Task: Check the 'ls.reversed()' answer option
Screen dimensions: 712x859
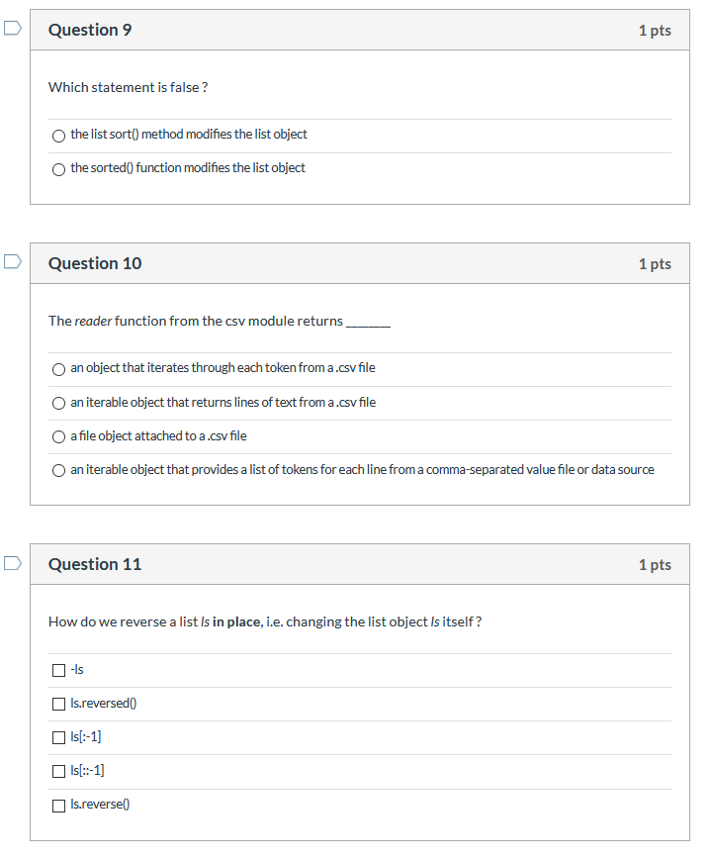Action: [58, 704]
